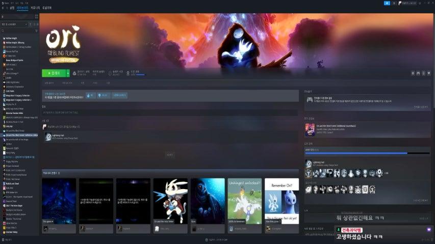
Task: Select Hollow Knight in the game list
Action: point(12,38)
